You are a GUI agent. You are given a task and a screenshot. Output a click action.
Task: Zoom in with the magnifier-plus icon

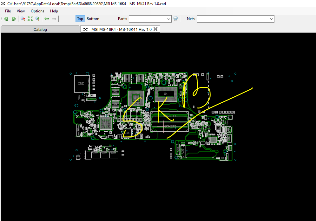click(37, 19)
